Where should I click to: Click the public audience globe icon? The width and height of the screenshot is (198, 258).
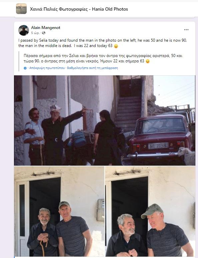(x=44, y=33)
